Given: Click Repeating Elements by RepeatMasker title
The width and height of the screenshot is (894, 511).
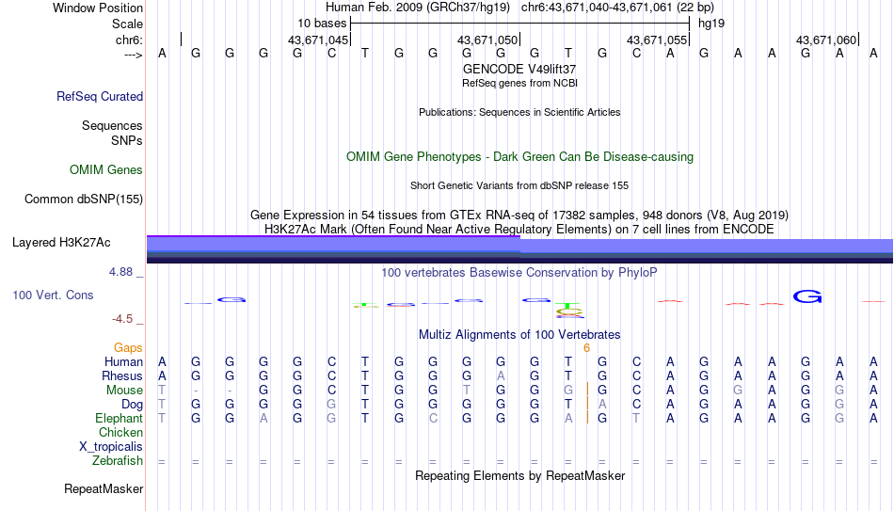Looking at the screenshot, I should click(519, 475).
